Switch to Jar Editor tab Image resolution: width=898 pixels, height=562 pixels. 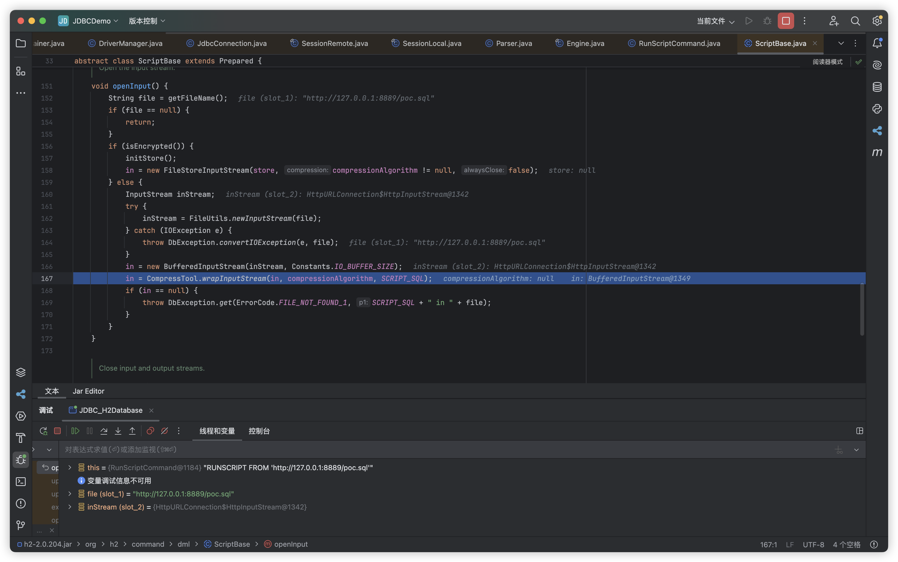(x=89, y=391)
